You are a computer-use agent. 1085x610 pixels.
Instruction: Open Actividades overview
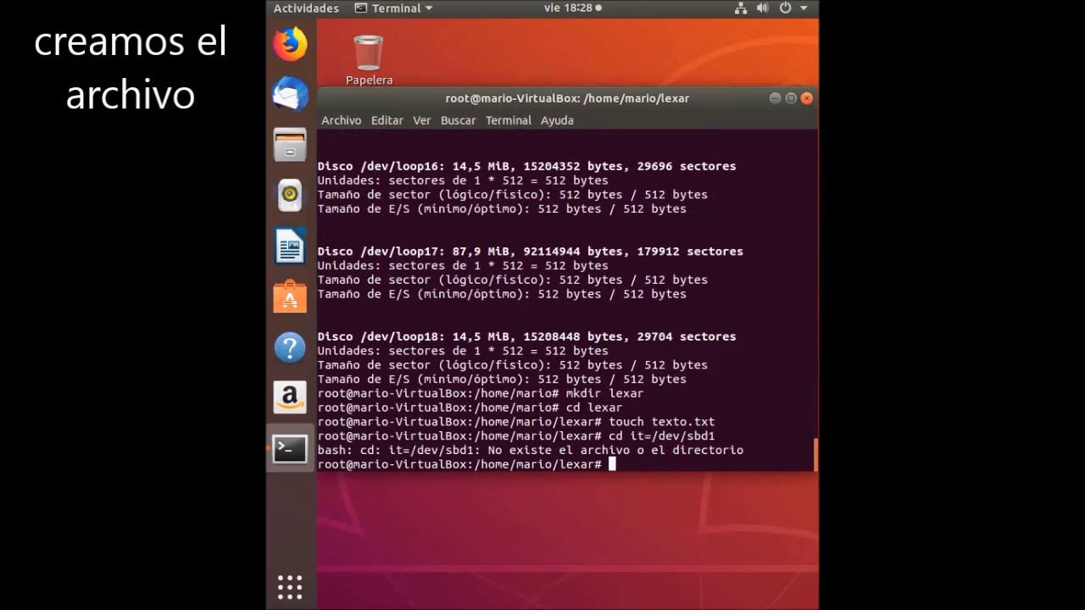click(306, 8)
